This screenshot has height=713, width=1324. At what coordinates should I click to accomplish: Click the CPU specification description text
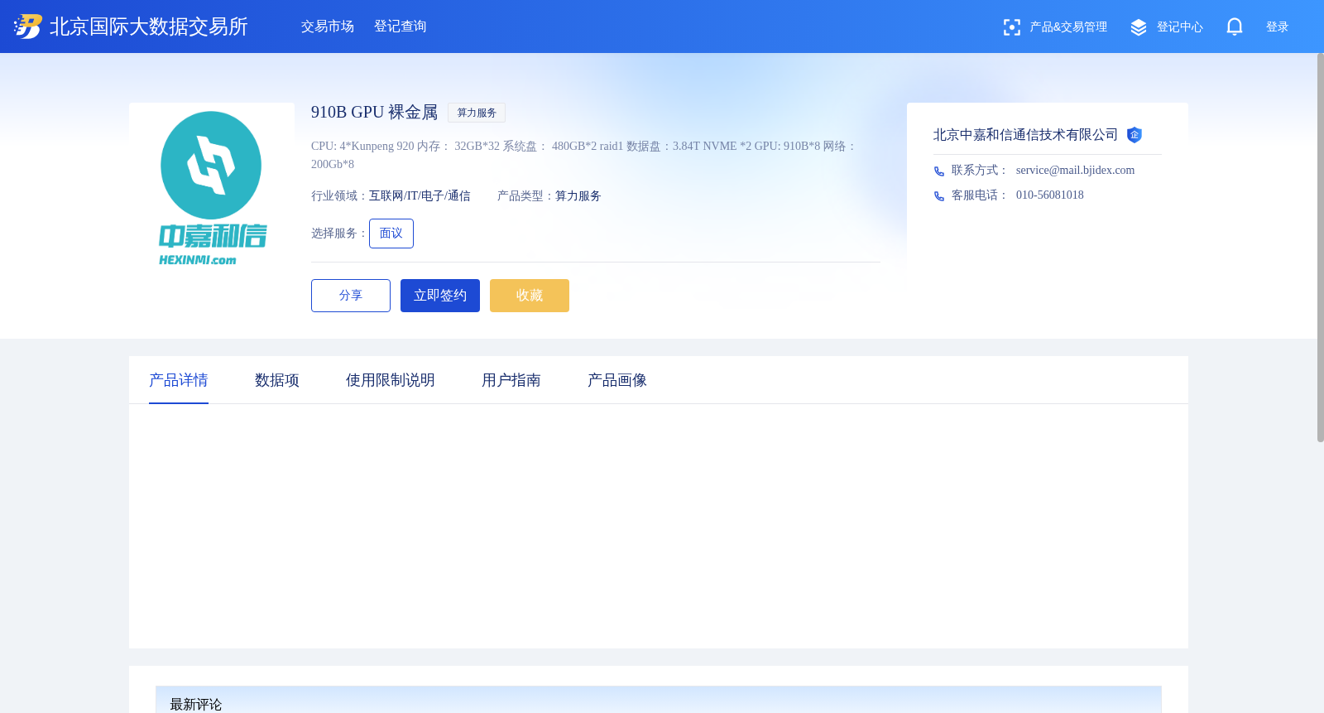coord(584,155)
